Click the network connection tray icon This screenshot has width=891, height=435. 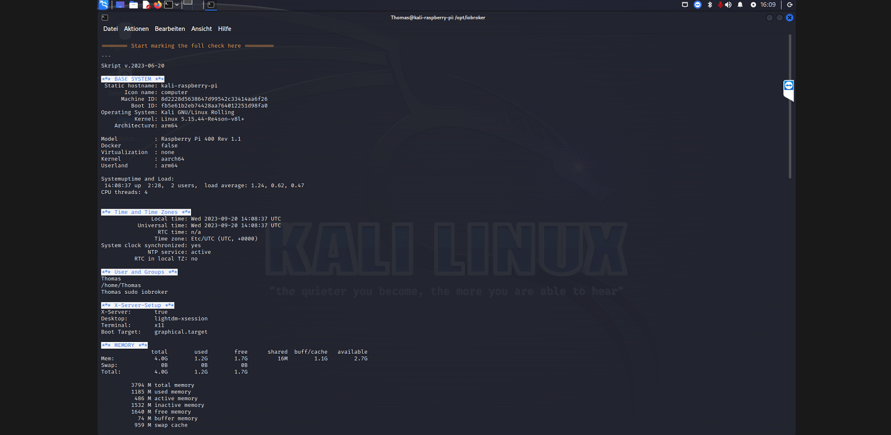(685, 4)
